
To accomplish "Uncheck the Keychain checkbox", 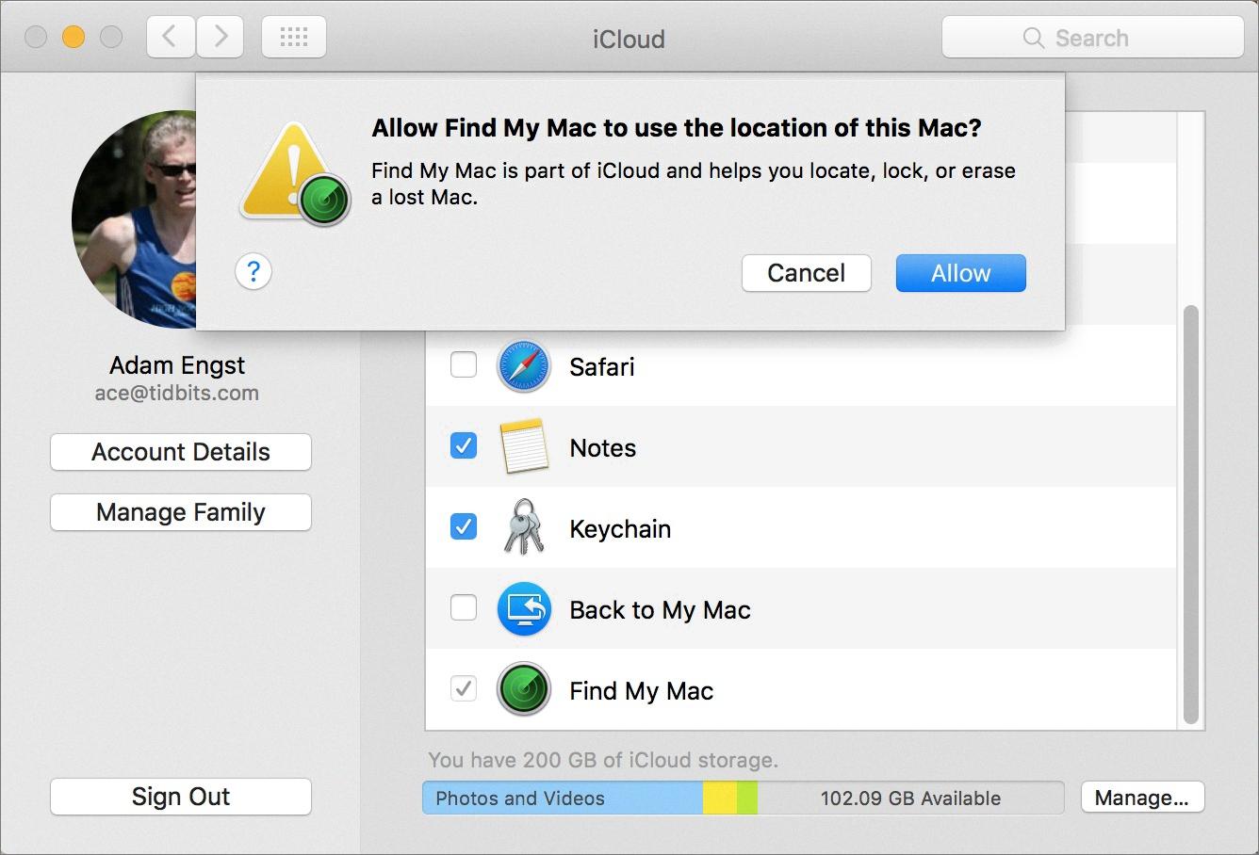I will click(x=464, y=526).
